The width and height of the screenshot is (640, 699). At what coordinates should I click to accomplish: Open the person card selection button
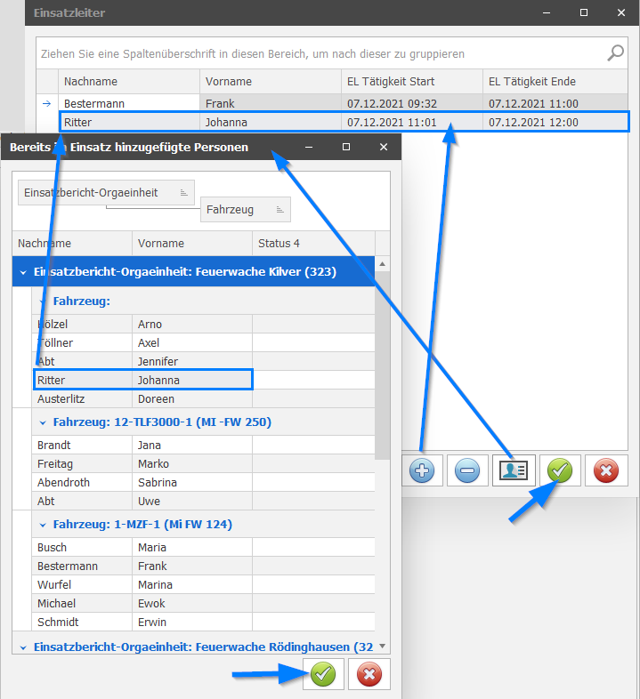tap(514, 470)
